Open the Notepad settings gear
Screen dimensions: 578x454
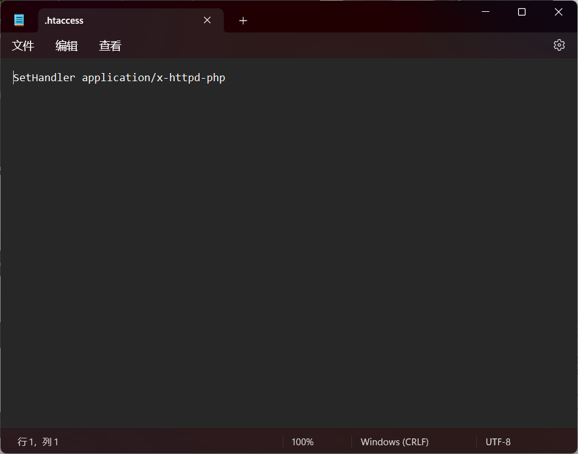559,45
